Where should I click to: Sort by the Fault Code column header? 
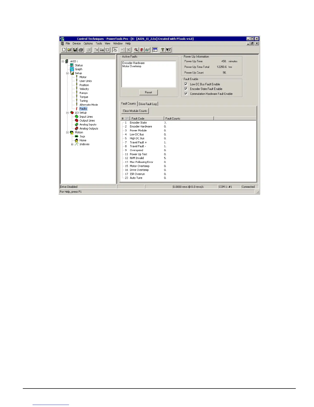click(147, 118)
